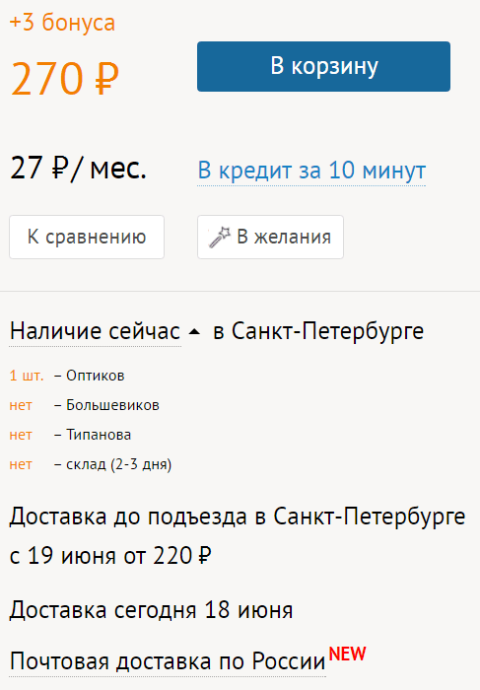
Task: Open В кредит за 10 минут link
Action: pos(311,171)
